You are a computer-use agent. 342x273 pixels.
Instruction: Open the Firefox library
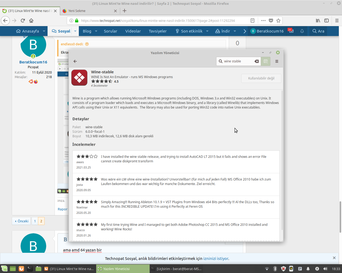pyautogui.click(x=318, y=21)
